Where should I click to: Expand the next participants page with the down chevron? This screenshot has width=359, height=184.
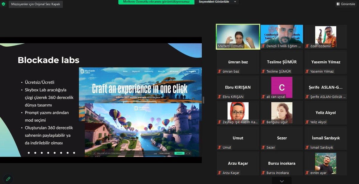[282, 181]
